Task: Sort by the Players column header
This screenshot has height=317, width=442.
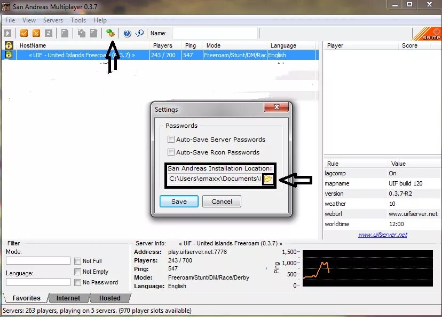Action: [166, 45]
